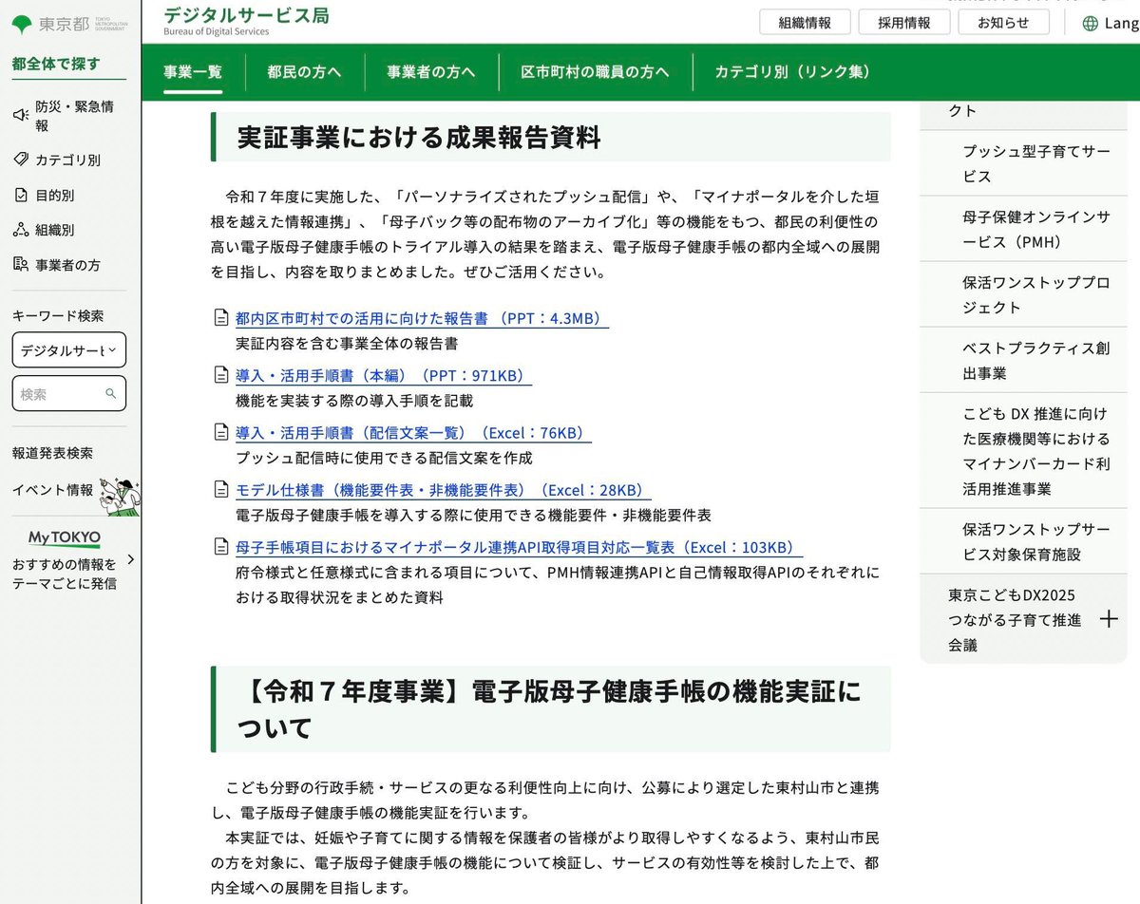This screenshot has width=1140, height=904.
Task: Open 東京こどもDX2025 つながる子育て推進会議 link
Action: pos(1015,620)
